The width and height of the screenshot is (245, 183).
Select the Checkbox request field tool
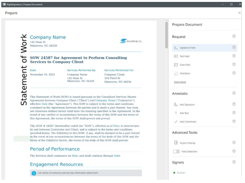pyautogui.click(x=185, y=74)
